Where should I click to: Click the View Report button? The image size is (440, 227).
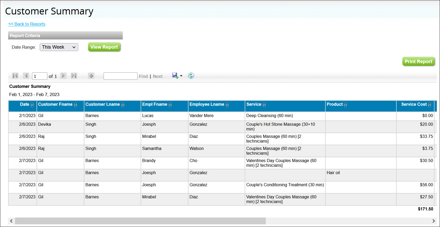tap(104, 47)
